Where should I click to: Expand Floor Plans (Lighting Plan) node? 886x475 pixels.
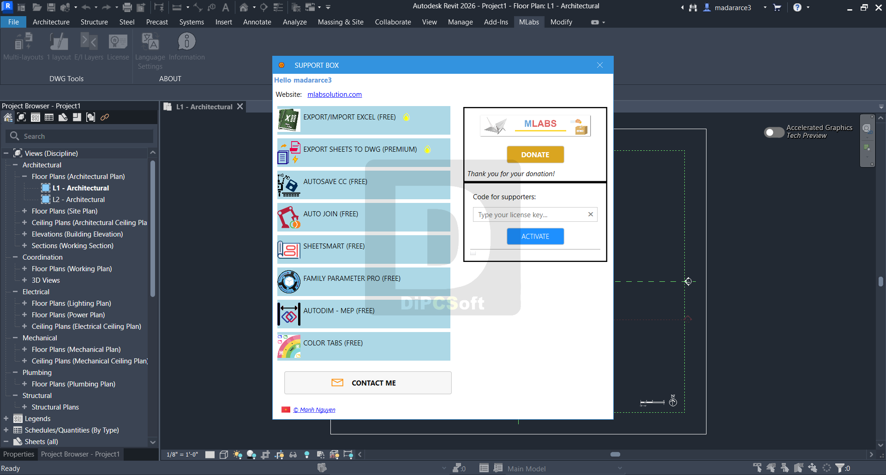pos(24,303)
